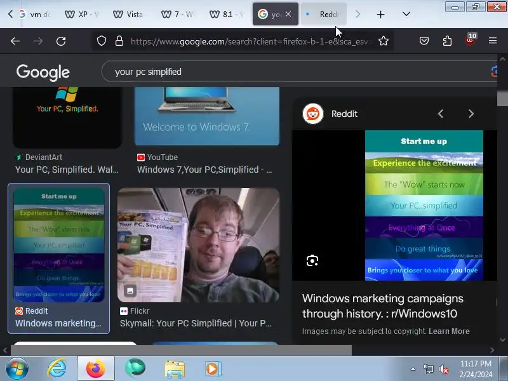Image resolution: width=508 pixels, height=381 pixels.
Task: Show hidden tray icons arrow
Action: point(413,369)
